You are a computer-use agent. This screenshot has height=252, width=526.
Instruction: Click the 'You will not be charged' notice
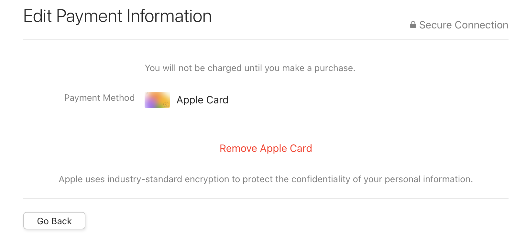250,68
